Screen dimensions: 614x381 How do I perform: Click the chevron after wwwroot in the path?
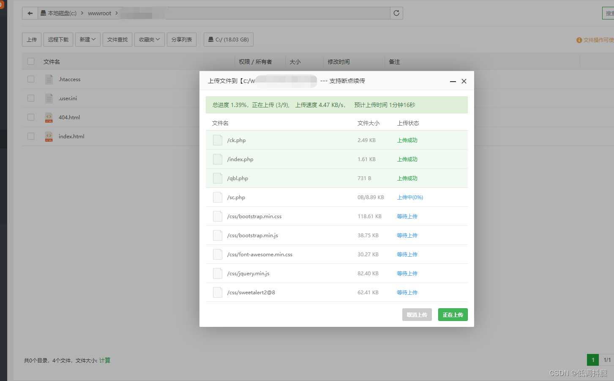coord(117,13)
